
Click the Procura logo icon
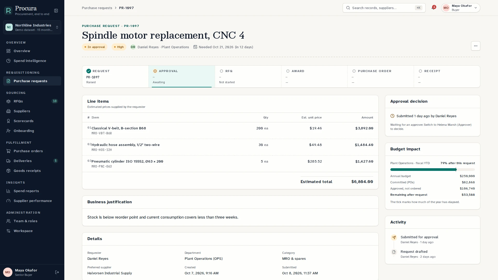[x=8, y=11]
